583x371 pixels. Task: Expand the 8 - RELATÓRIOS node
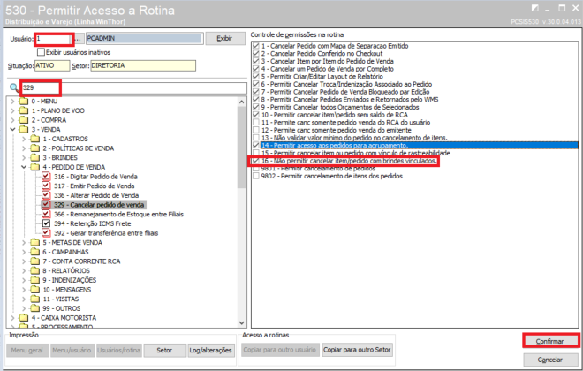tap(24, 270)
